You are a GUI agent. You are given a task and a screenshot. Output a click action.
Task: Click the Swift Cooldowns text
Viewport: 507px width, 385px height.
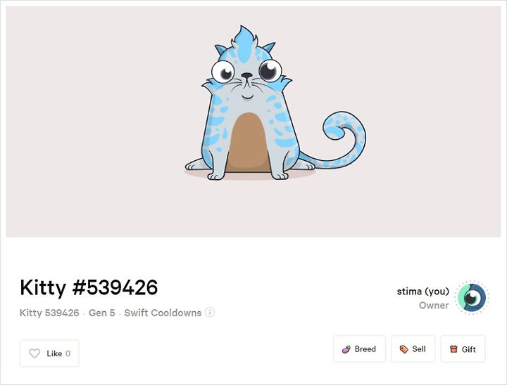[163, 313]
